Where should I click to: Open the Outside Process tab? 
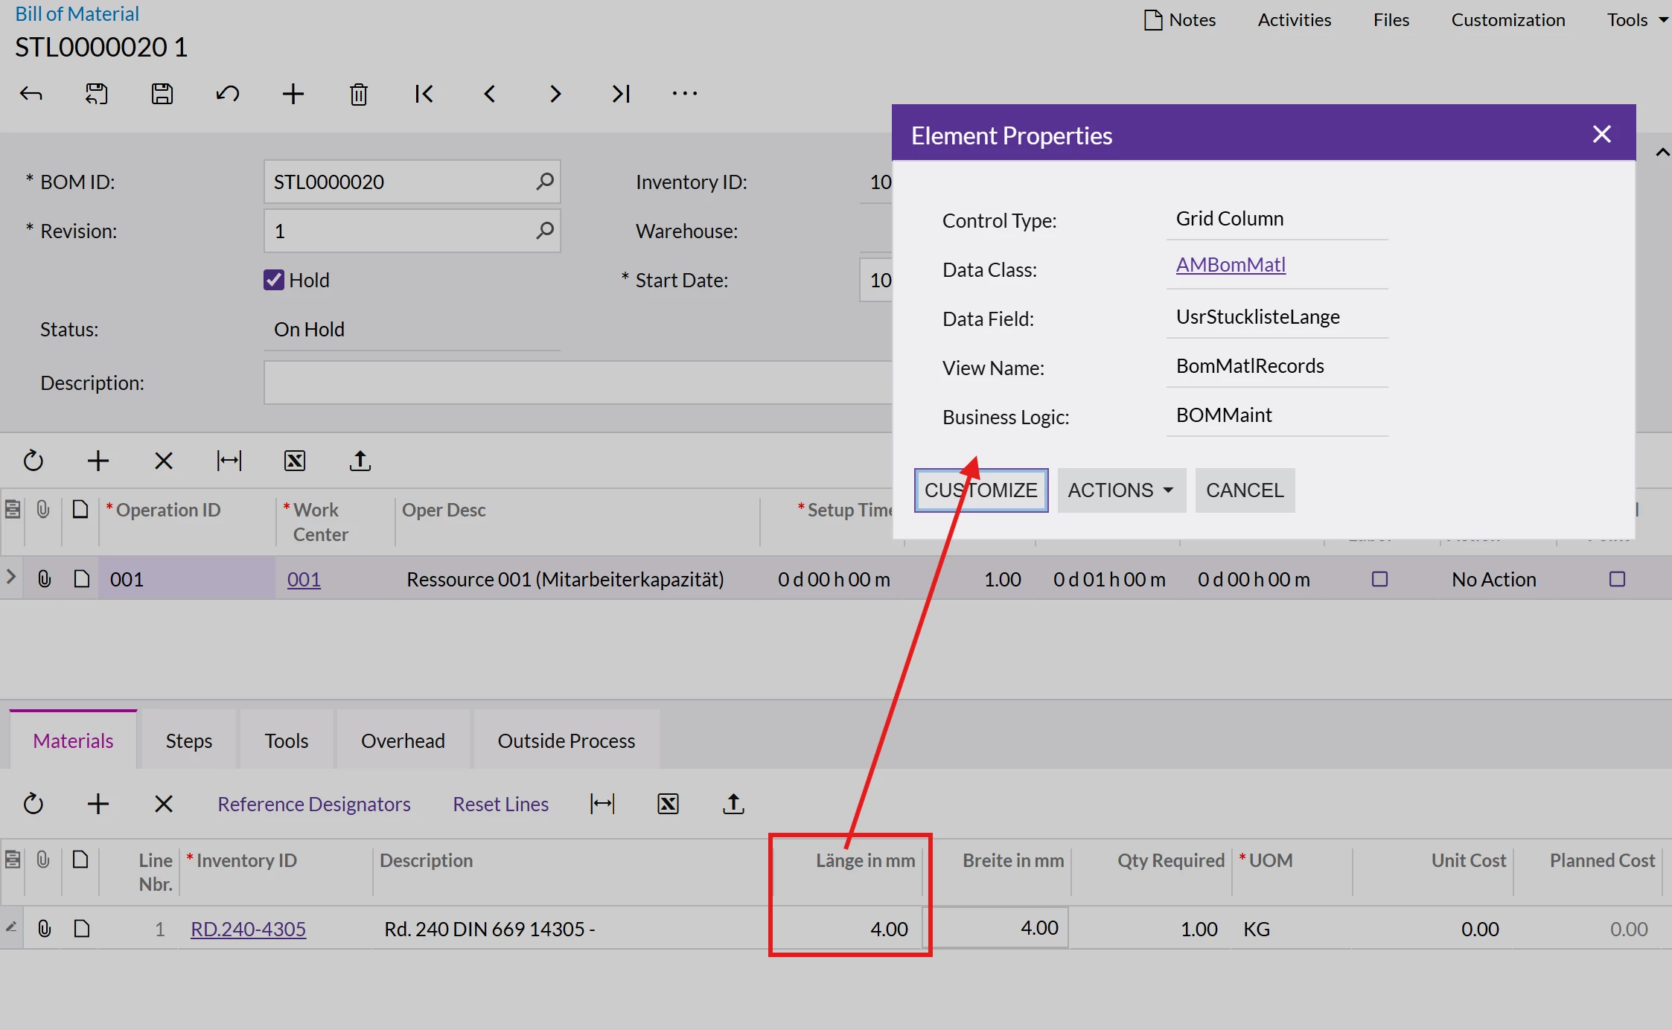coord(566,740)
